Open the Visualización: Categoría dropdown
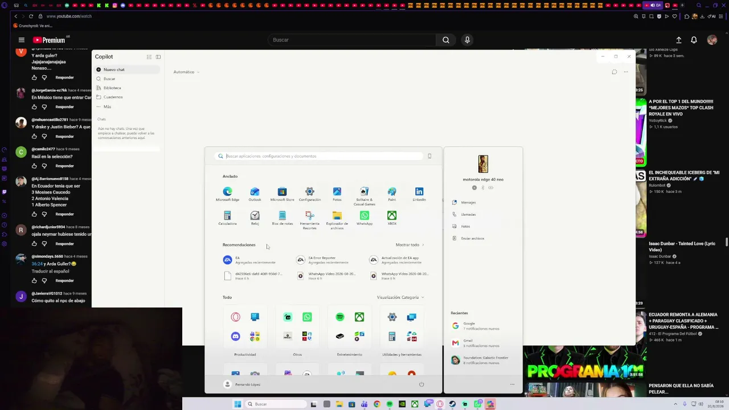Screen dimensions: 729x410 400,297
